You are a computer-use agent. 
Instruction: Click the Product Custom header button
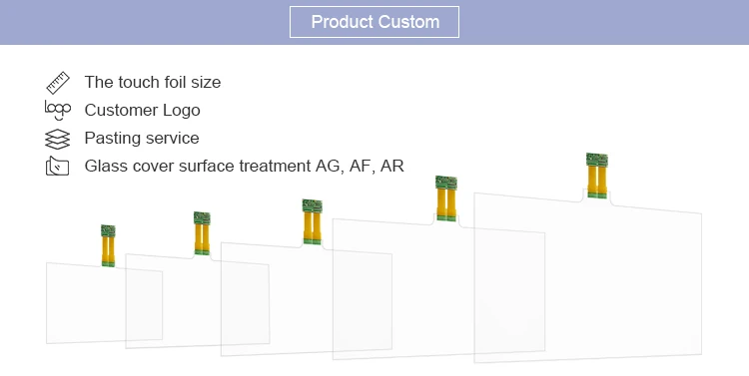[374, 22]
